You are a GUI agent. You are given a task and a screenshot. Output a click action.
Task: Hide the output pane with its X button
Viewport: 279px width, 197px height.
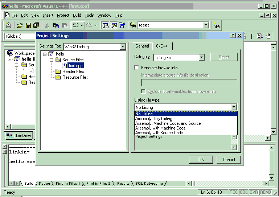[5, 146]
